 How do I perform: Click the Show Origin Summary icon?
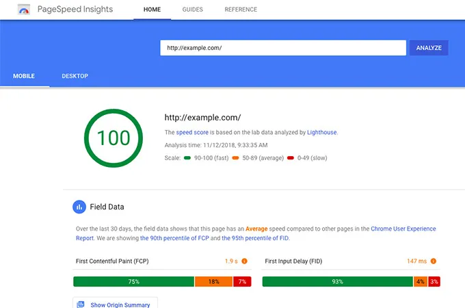[x=81, y=304]
